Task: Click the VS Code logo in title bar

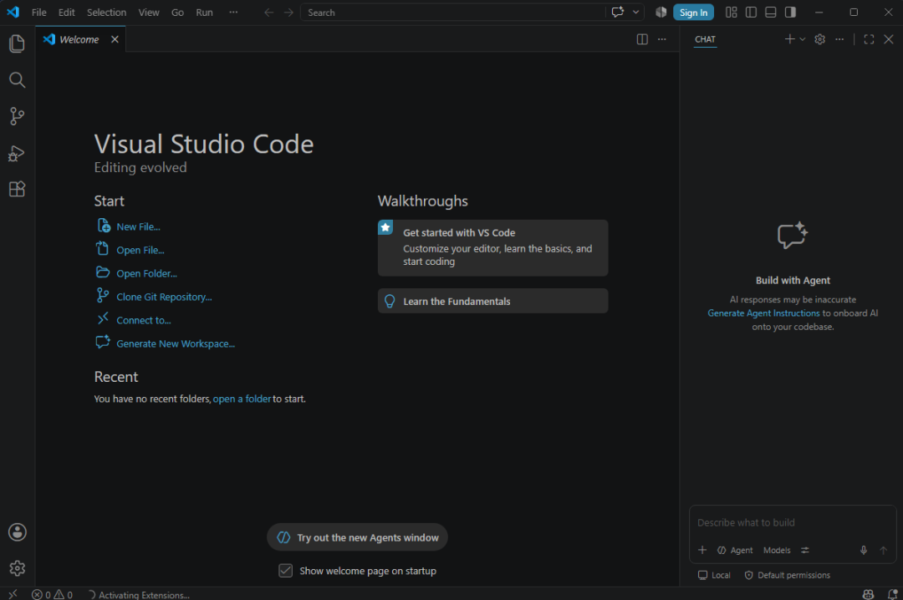Action: tap(13, 12)
